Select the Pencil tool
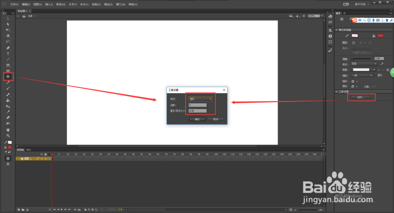Screen dimensions: 394x213 click(8, 83)
